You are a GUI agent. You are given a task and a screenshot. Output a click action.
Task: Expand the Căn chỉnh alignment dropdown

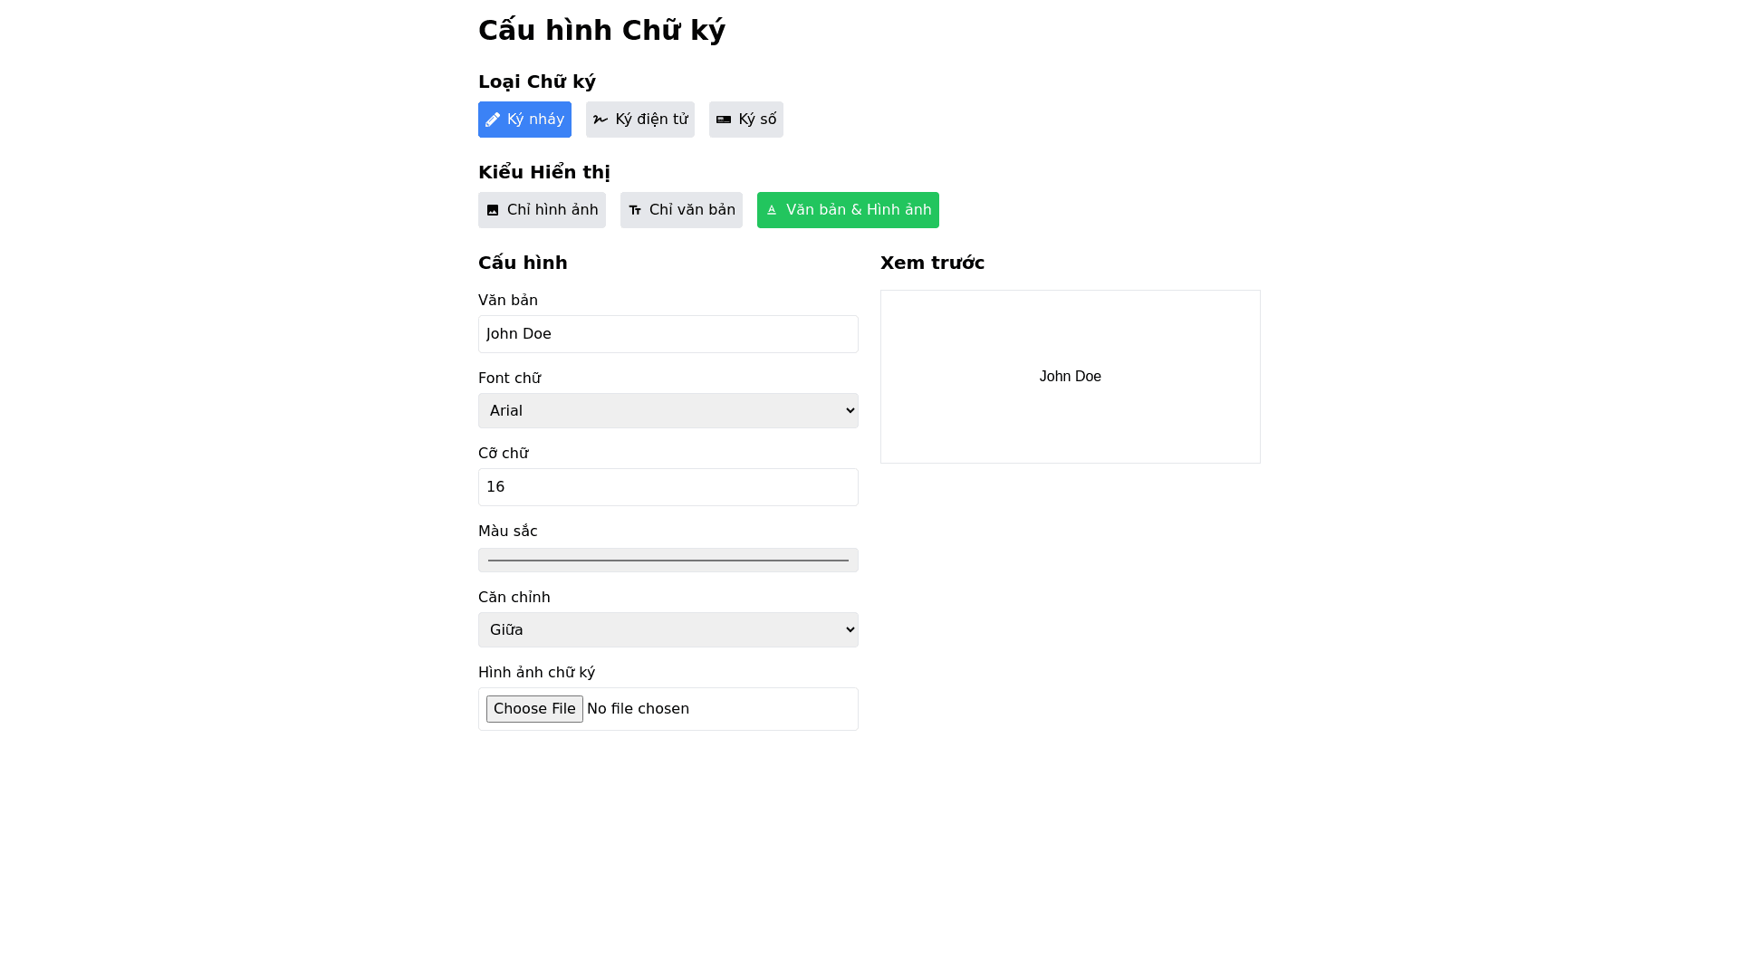coord(668,630)
